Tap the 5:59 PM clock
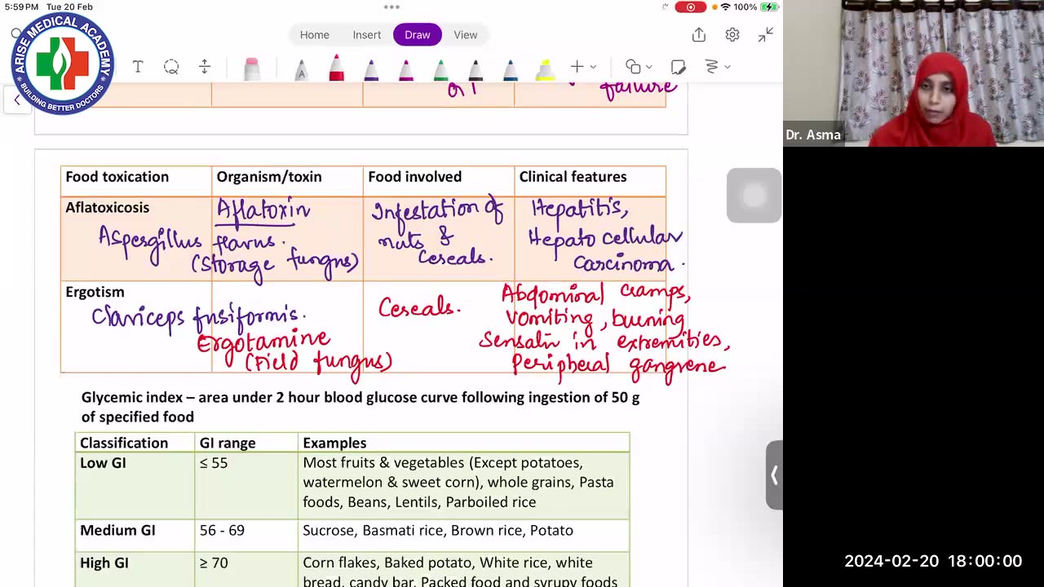1044x587 pixels. pos(22,7)
